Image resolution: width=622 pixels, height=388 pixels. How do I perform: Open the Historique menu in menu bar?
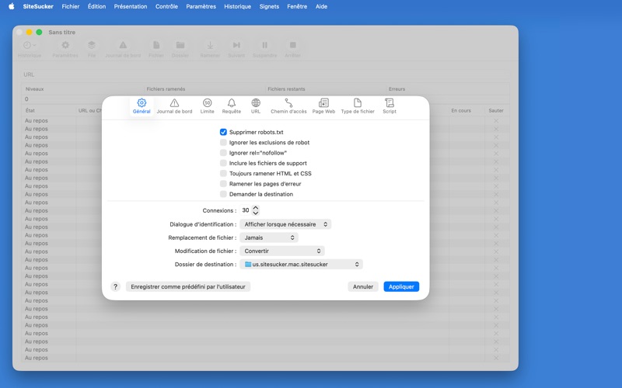(x=238, y=6)
